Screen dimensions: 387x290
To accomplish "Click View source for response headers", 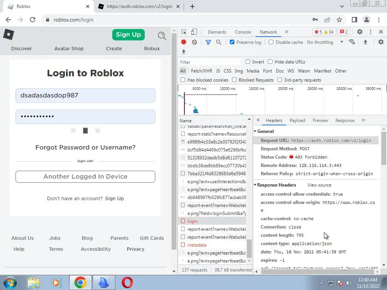I will tap(319, 185).
